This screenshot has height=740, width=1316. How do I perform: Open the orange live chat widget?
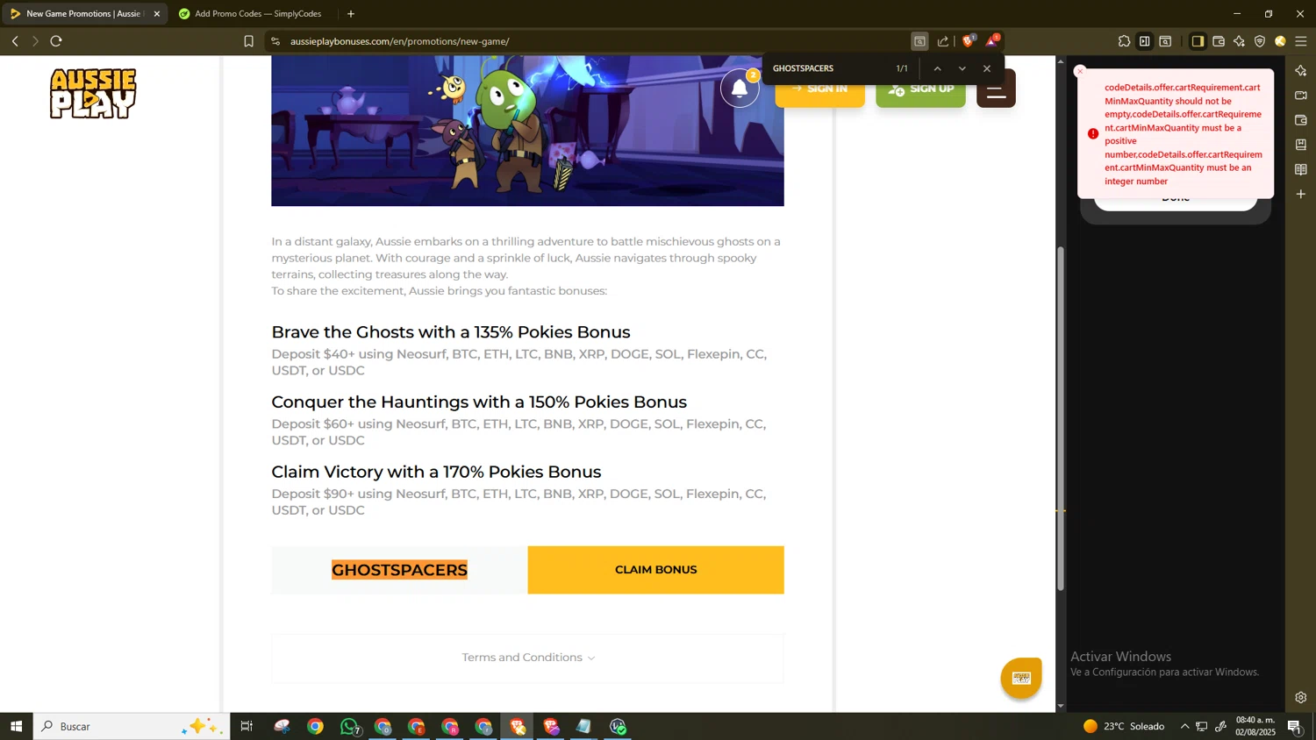tap(1021, 678)
